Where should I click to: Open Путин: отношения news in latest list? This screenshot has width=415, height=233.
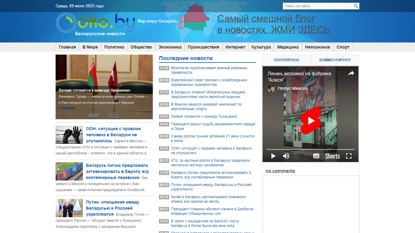tap(211, 187)
